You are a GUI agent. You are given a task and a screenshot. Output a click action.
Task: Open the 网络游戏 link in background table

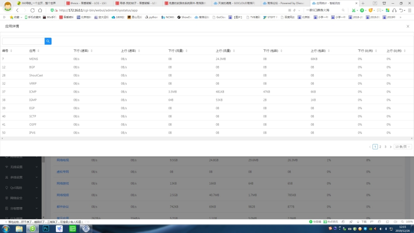pyautogui.click(x=63, y=183)
